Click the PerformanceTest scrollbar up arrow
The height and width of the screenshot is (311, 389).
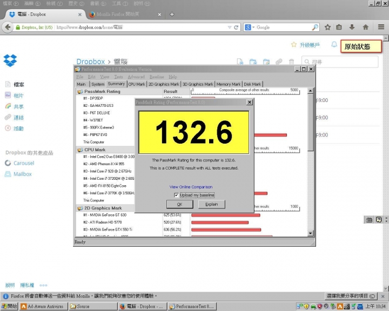pos(310,91)
